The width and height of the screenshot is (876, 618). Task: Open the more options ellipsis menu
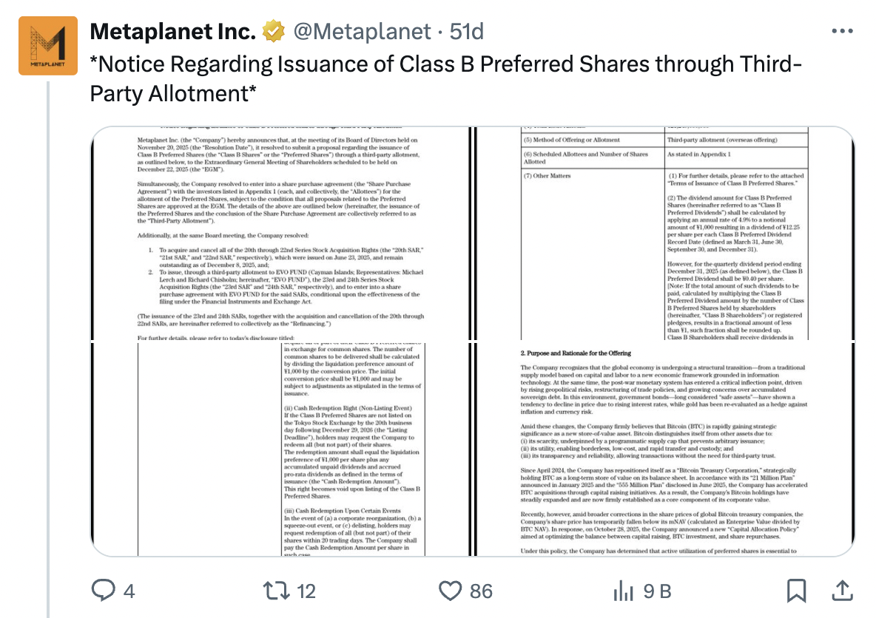click(843, 31)
